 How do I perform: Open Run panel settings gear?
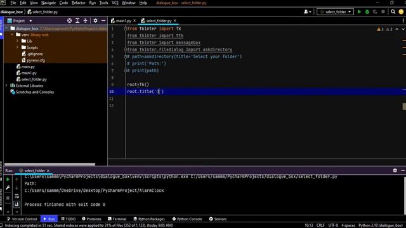395,170
